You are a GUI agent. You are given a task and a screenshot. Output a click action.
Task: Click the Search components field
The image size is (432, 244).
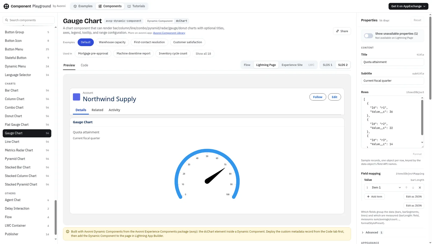[29, 20]
